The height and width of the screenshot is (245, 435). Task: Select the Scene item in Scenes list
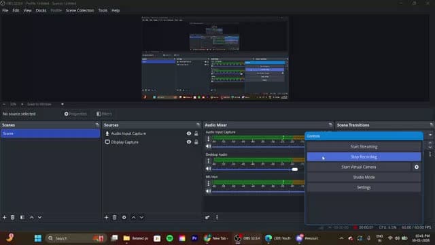50,133
